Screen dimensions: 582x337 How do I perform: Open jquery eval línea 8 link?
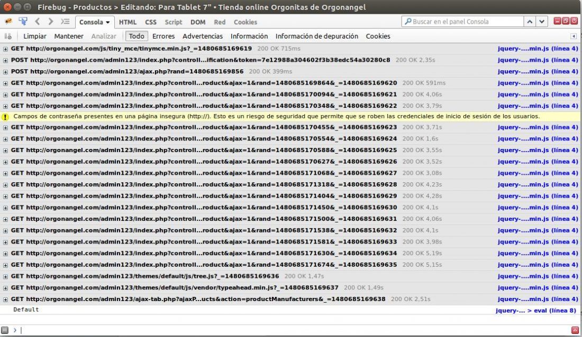point(535,311)
